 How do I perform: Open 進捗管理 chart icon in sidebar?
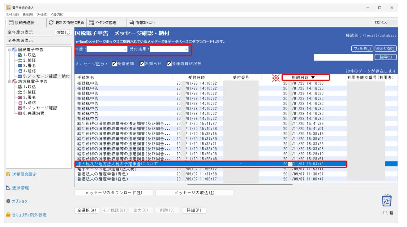[x=8, y=188]
